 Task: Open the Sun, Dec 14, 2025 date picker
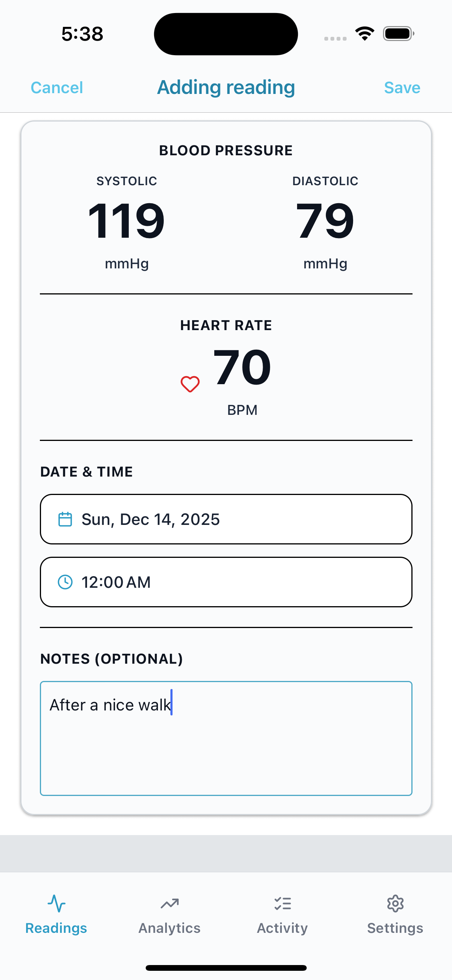pos(226,519)
